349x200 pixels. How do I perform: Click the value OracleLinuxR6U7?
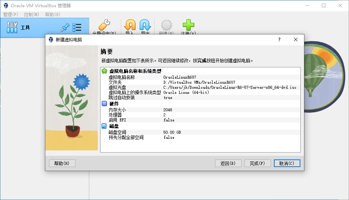(x=180, y=77)
